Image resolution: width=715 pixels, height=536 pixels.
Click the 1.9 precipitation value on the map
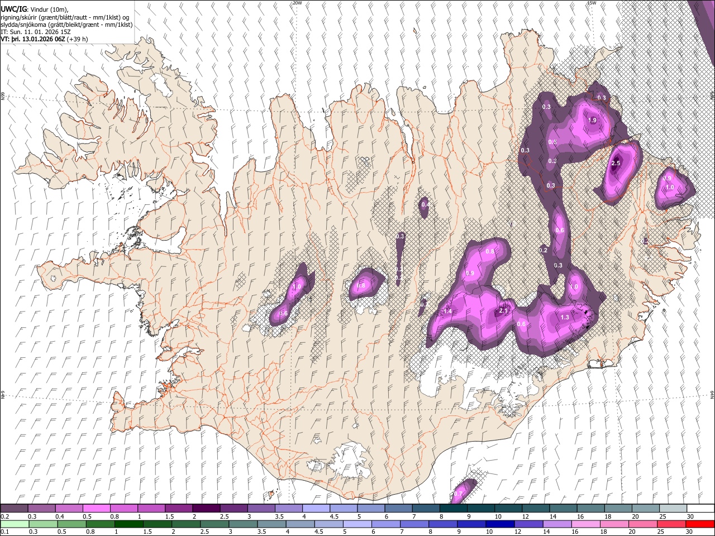pyautogui.click(x=593, y=120)
